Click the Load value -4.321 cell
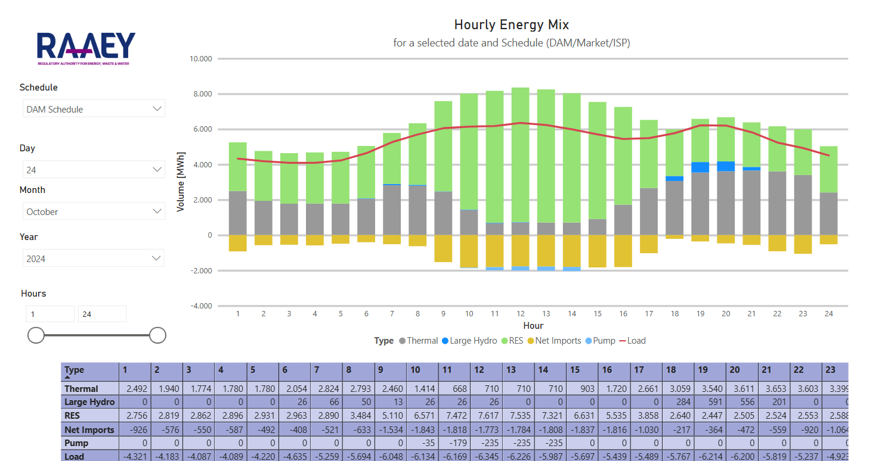 point(135,456)
